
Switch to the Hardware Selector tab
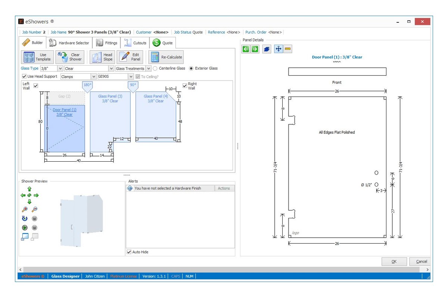[69, 43]
